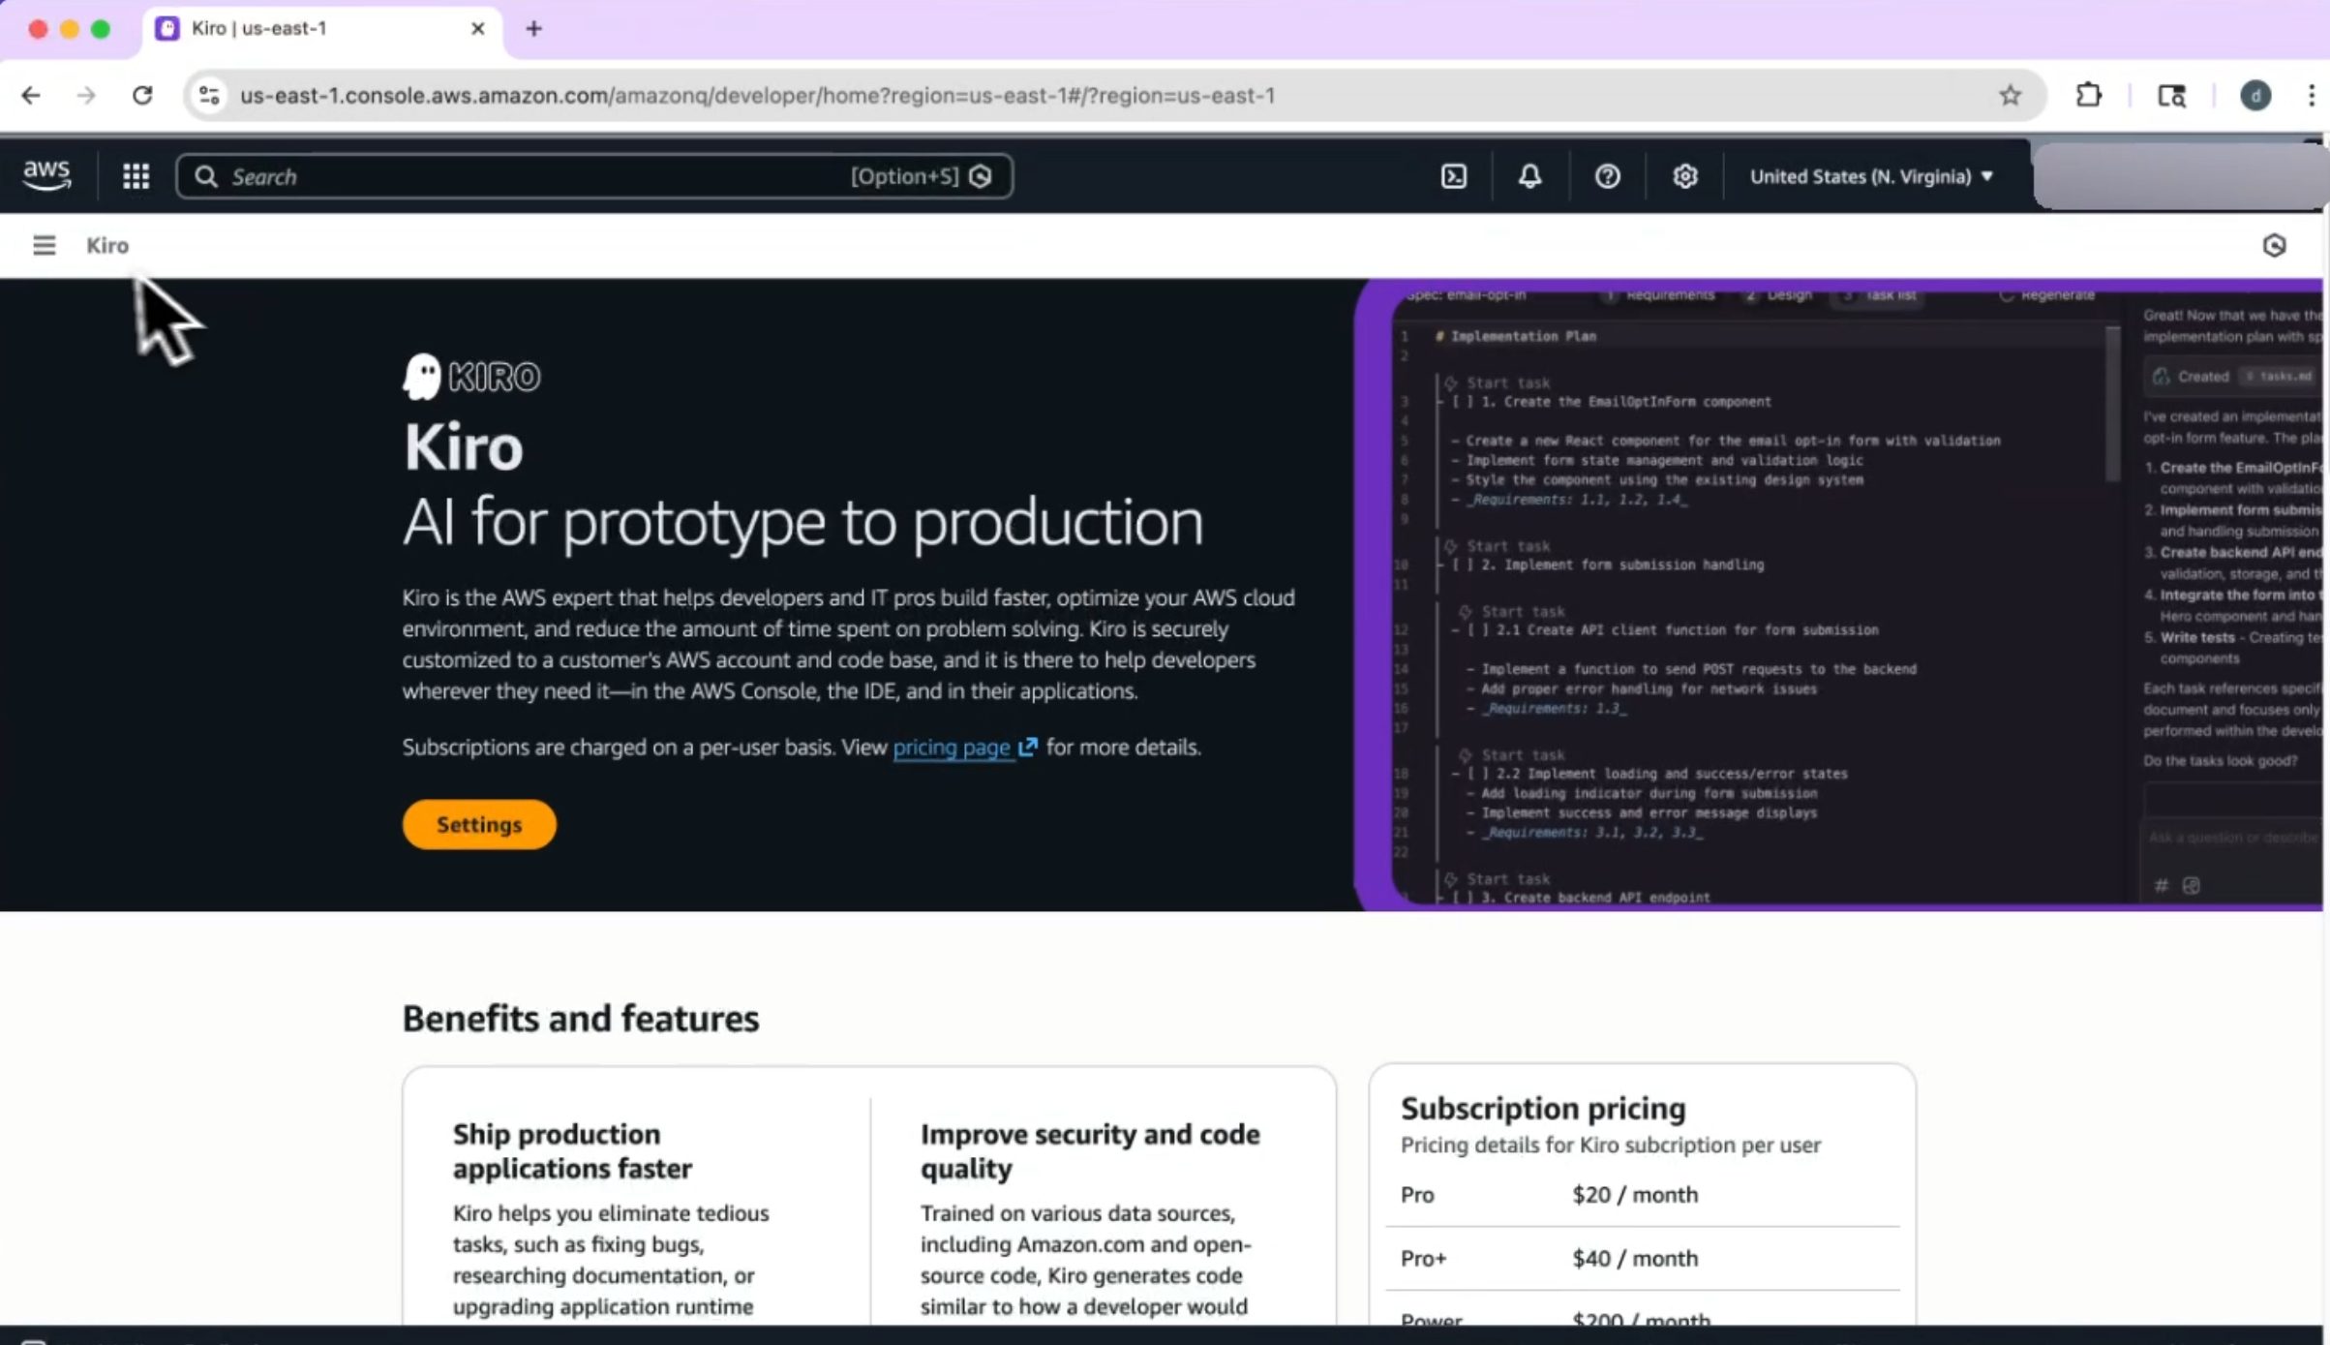Screen dimensions: 2330x1345
Task: Open Chrome three-dot menu
Action: [2311, 95]
